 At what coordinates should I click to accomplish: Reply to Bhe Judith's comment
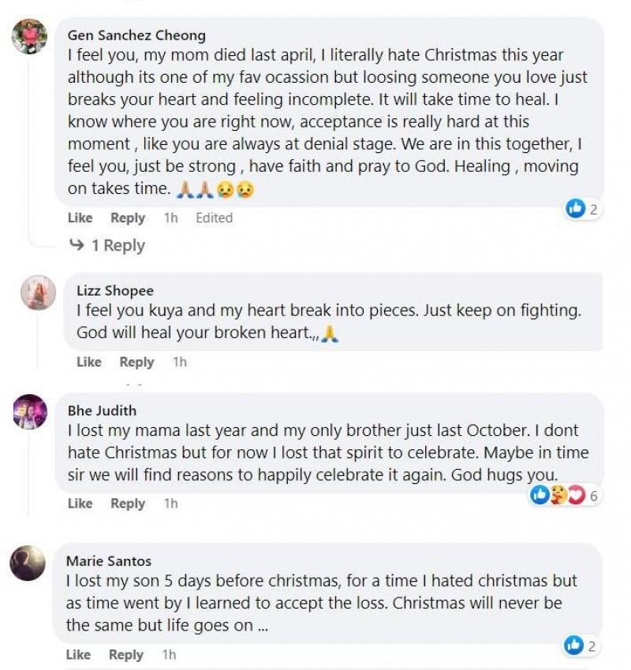128,504
